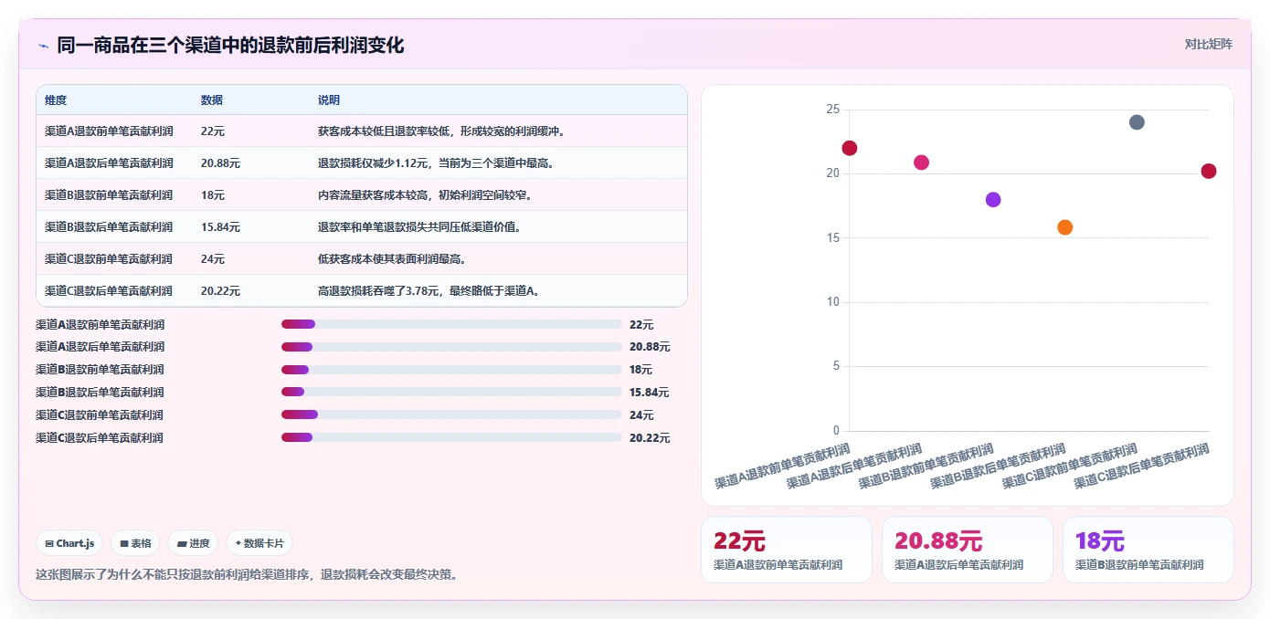
Task: Open the 20.88元 data card
Action: 968,550
